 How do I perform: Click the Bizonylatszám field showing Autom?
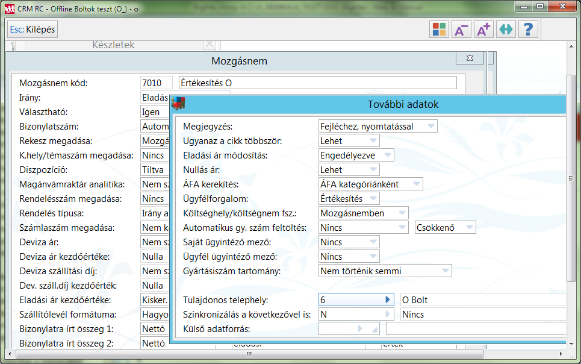tap(155, 126)
